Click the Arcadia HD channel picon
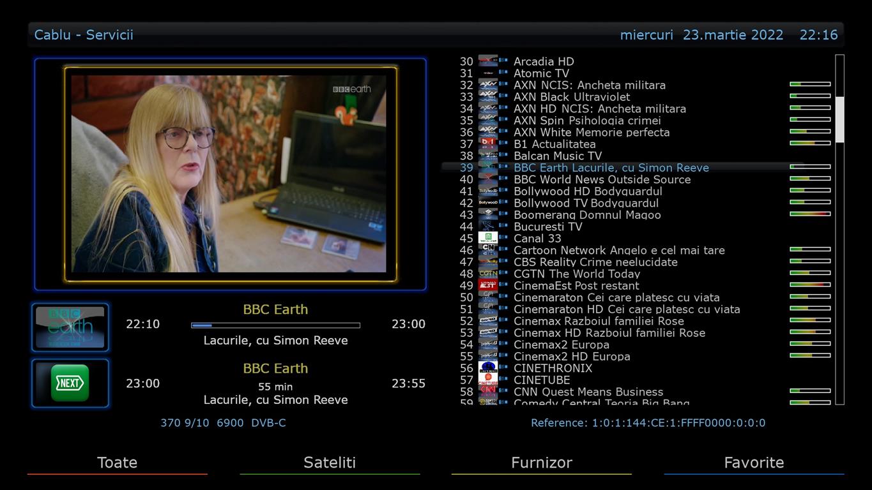872x490 pixels. click(x=488, y=61)
